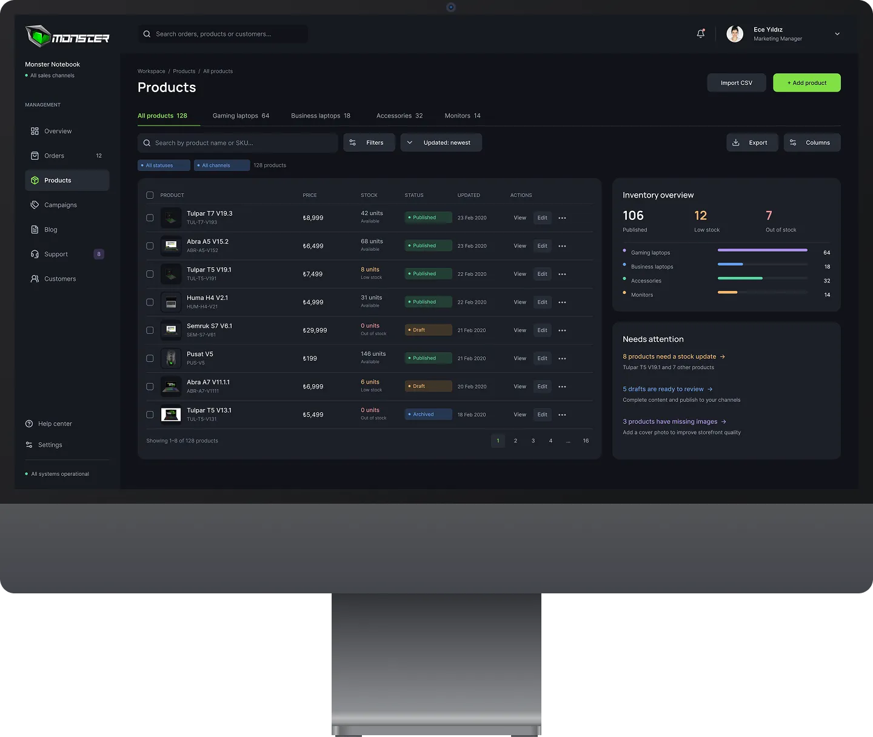Click the Import CSV button
873x737 pixels.
click(736, 82)
